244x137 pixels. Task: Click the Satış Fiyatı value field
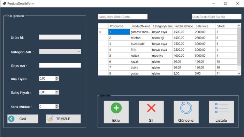pyautogui.click(x=47, y=92)
